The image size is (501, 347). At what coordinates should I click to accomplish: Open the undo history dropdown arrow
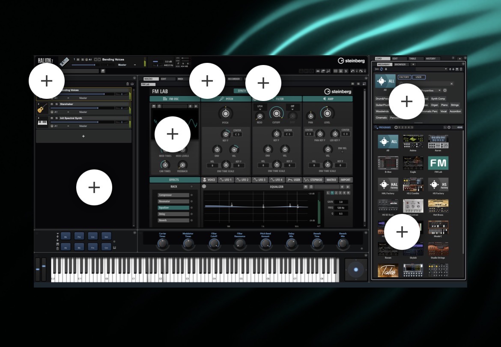click(356, 71)
